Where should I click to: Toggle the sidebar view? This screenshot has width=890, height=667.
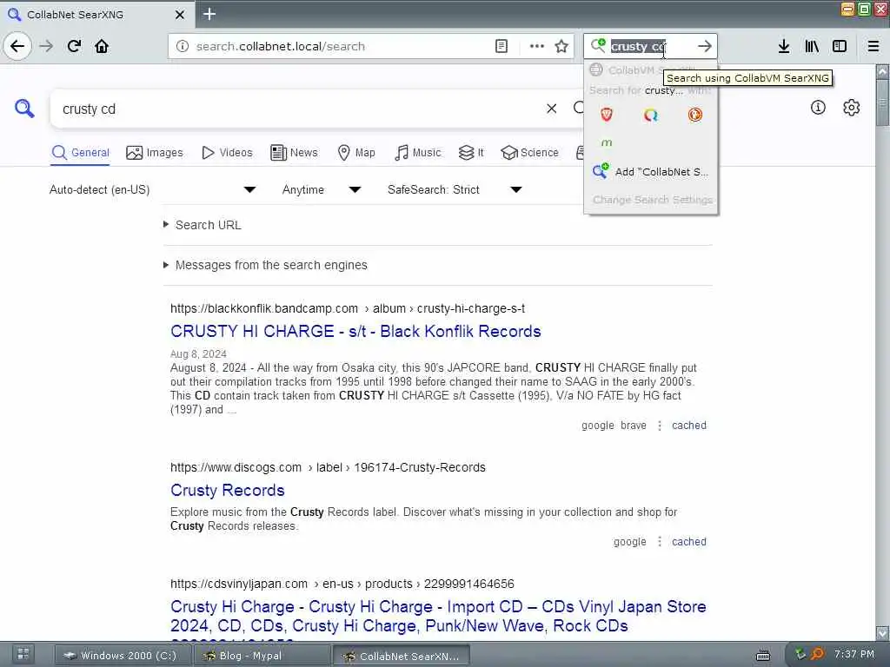[x=840, y=46]
